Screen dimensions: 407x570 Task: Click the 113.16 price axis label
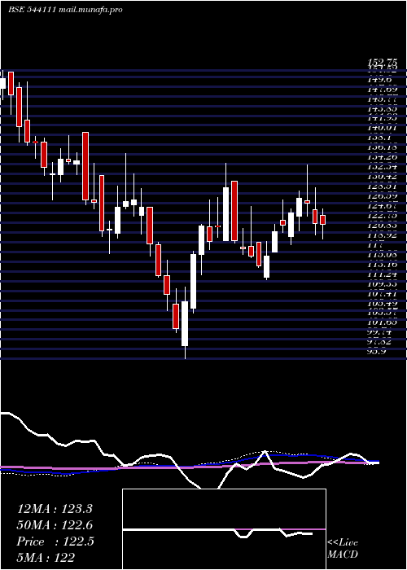[383, 265]
